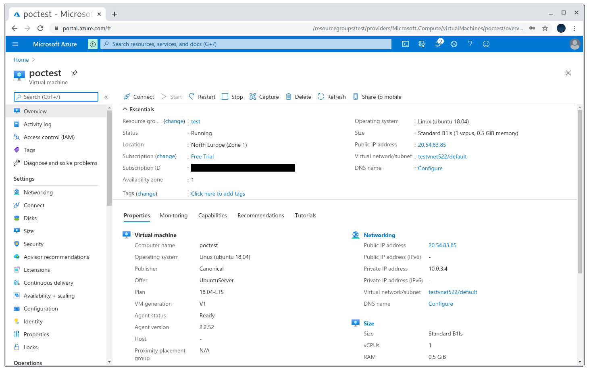The width and height of the screenshot is (589, 371).
Task: Click the Home breadcrumb link
Action: tap(21, 60)
